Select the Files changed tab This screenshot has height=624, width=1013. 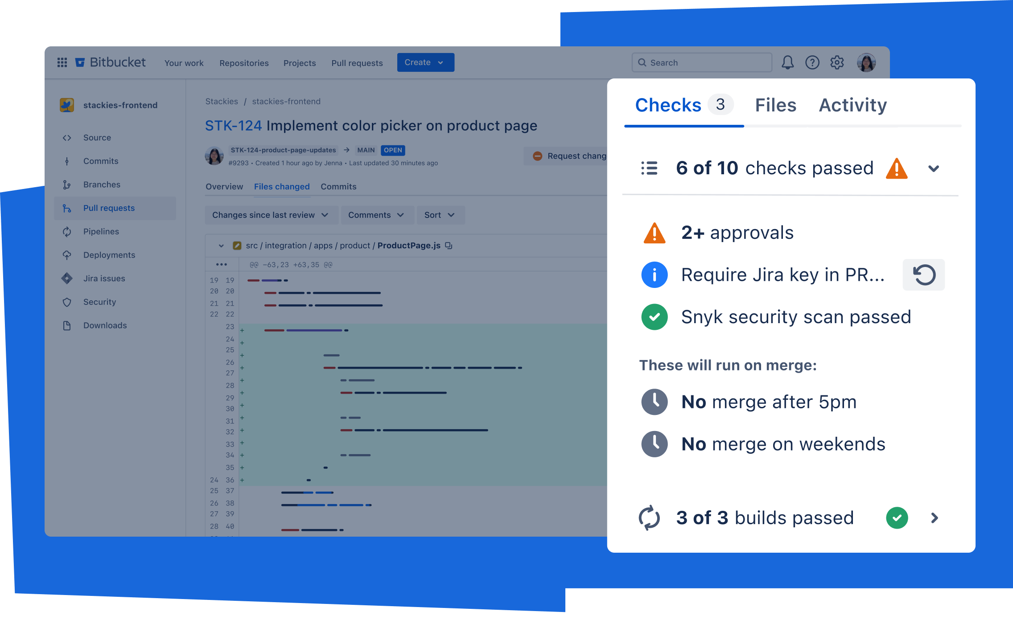click(x=281, y=187)
